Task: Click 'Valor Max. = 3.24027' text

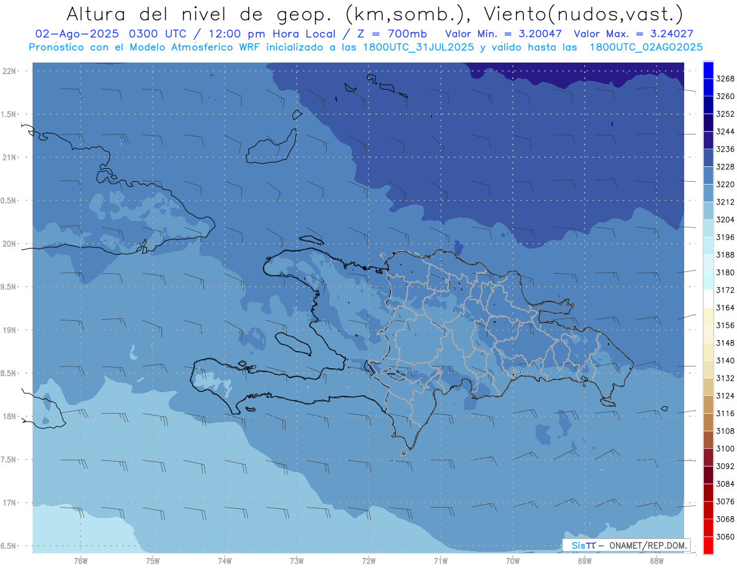Action: click(x=633, y=34)
